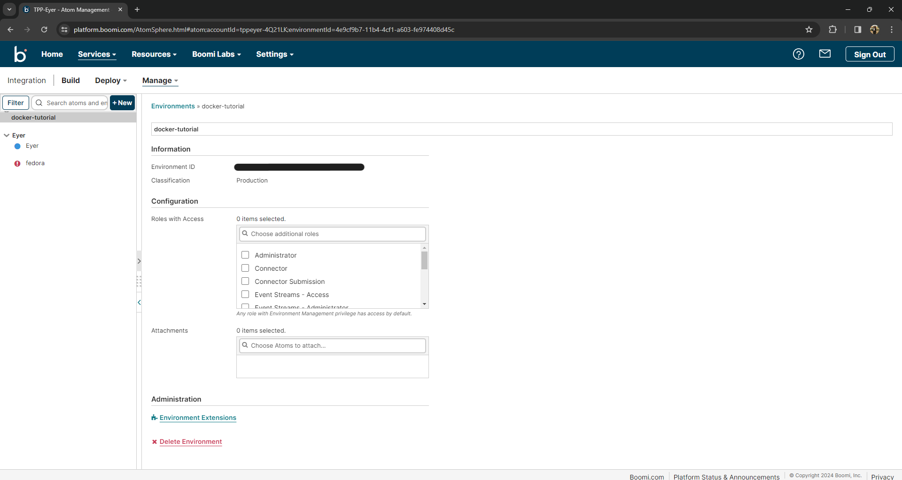Select docker-tutorial in the environment list

point(68,117)
